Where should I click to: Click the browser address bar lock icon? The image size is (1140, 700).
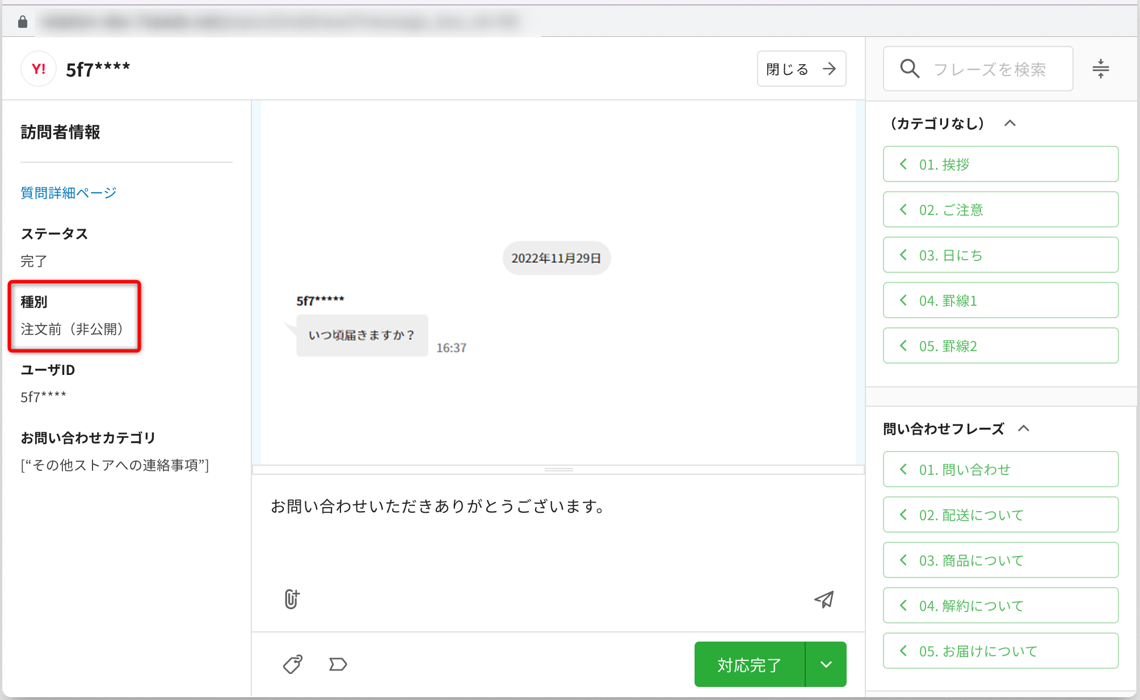tap(23, 22)
